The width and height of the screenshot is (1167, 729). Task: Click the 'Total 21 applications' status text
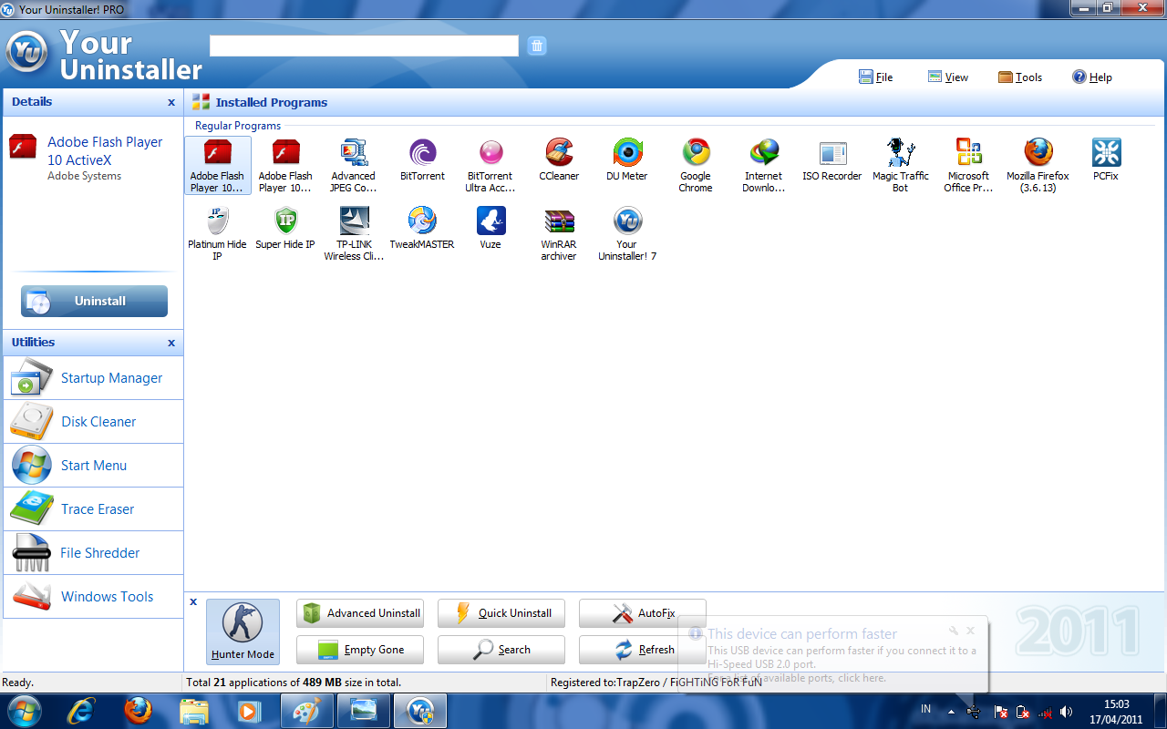(294, 683)
